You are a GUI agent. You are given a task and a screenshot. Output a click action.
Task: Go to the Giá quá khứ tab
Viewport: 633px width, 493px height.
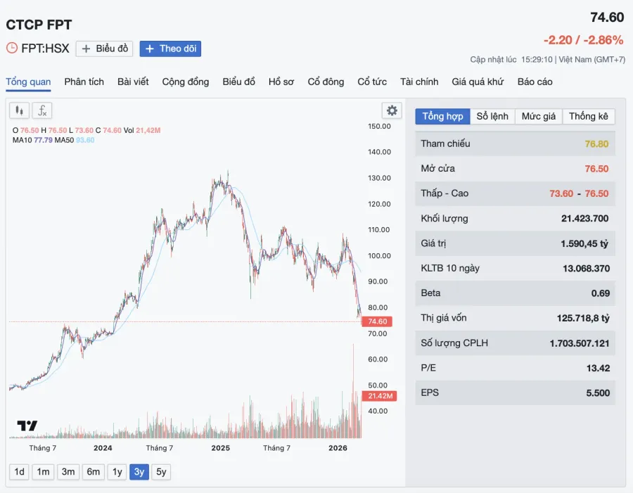[478, 82]
